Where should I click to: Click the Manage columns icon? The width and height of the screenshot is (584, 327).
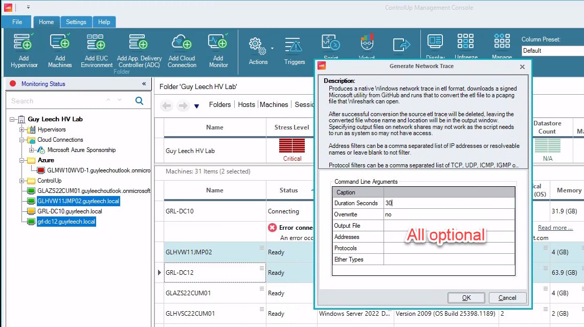(x=502, y=41)
